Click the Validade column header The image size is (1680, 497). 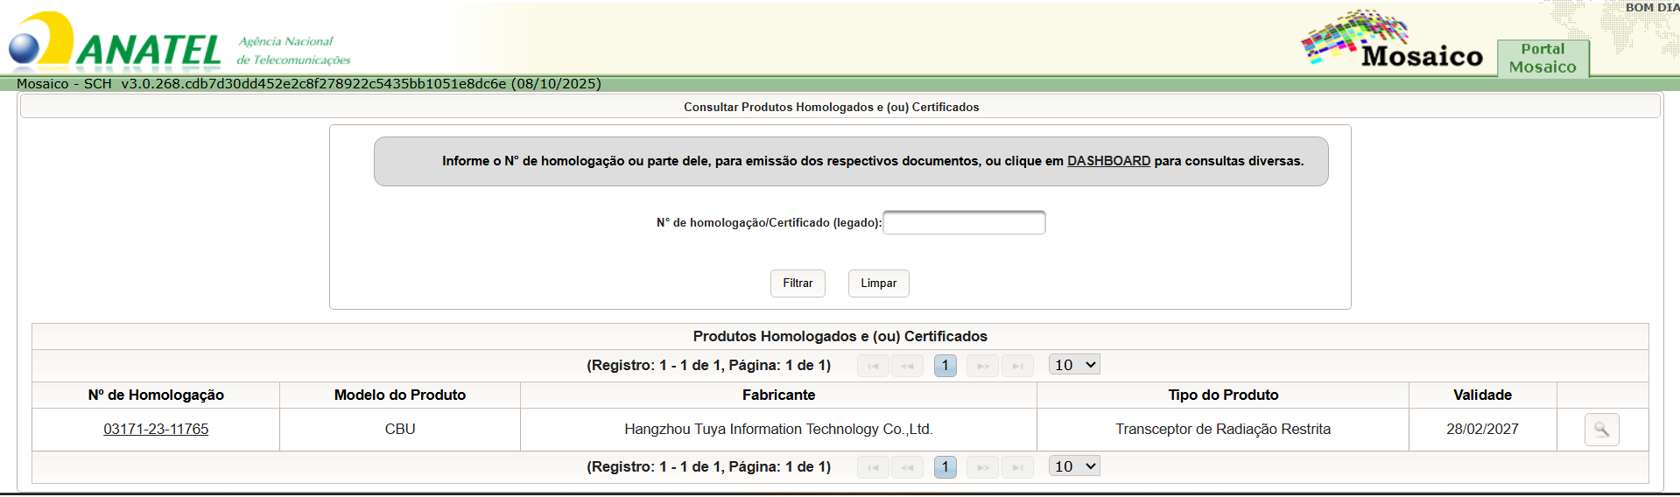1482,395
